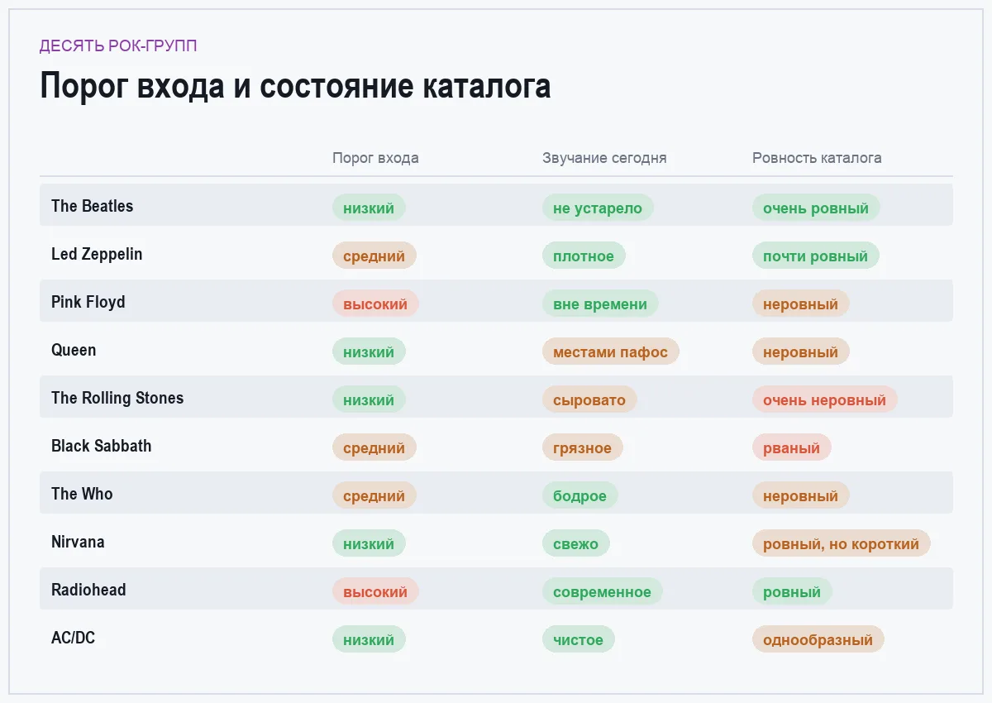Click the "современное" badge
The height and width of the screenshot is (703, 992).
tap(603, 591)
